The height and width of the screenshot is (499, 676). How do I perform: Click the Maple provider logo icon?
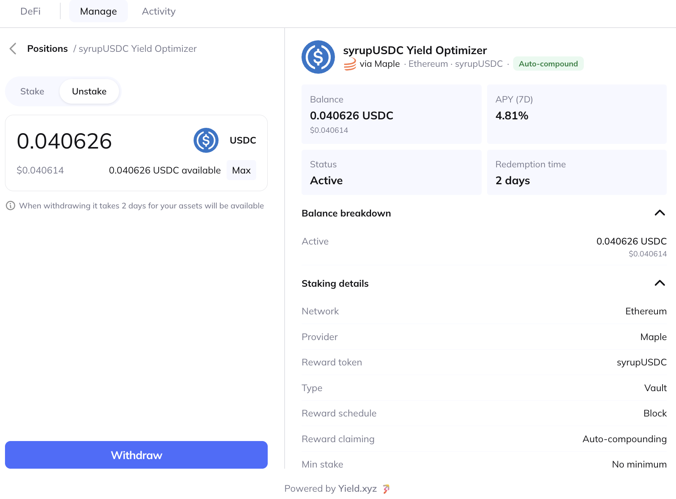pyautogui.click(x=350, y=64)
